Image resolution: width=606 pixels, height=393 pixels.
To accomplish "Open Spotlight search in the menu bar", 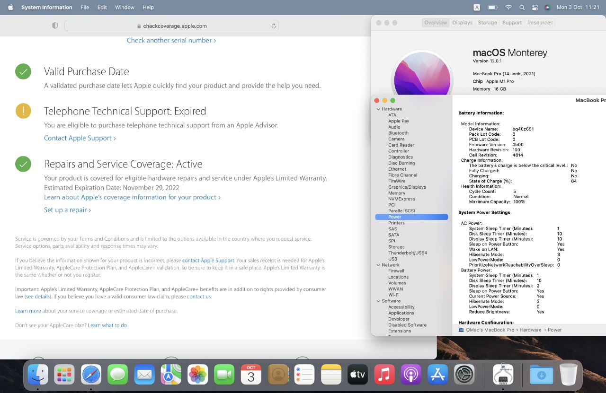I will click(x=522, y=8).
